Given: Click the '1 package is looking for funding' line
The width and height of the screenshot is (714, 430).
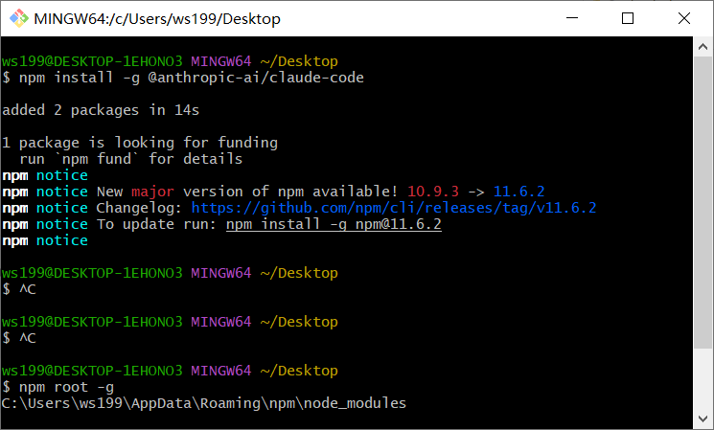Looking at the screenshot, I should tap(139, 143).
